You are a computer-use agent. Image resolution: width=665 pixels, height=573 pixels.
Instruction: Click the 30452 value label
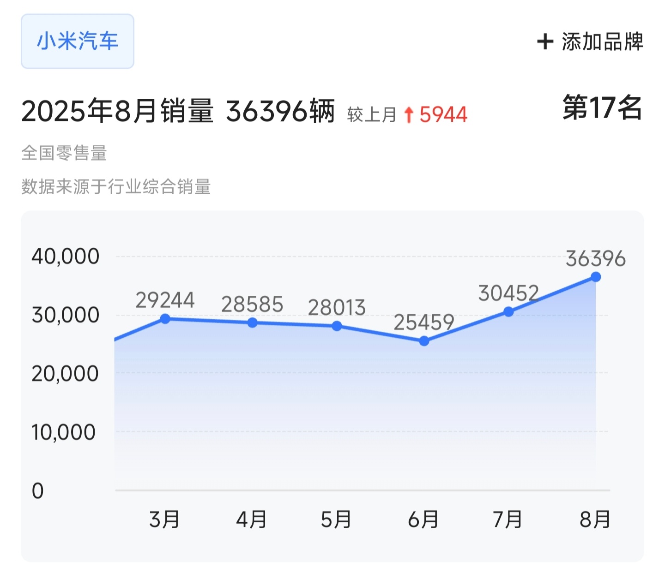tap(508, 293)
